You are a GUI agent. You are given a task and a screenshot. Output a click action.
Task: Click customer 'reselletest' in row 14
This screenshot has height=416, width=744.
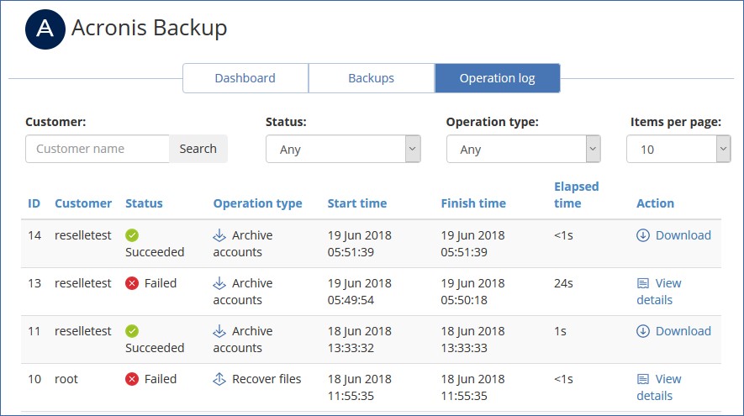point(83,235)
